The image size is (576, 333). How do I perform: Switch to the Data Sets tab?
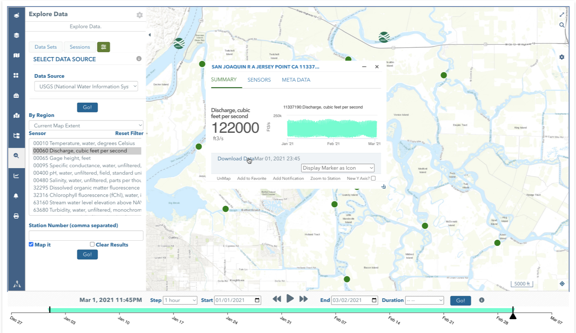click(46, 47)
